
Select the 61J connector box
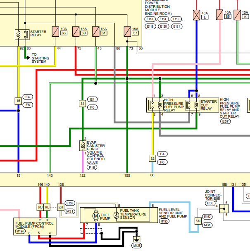pos(40,207)
